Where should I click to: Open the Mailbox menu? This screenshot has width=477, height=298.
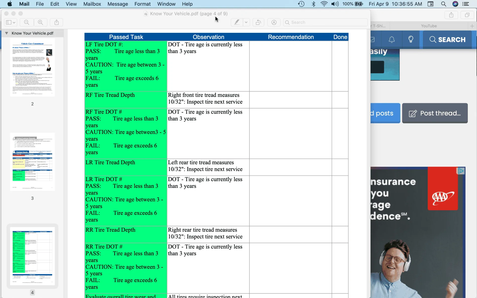(92, 4)
